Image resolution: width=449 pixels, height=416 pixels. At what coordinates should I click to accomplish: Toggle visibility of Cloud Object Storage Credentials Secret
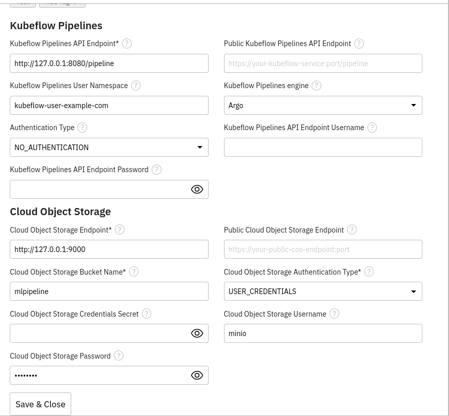point(197,334)
